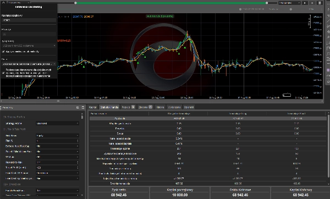
Task: Open the dropdown at the top-left corner
Action: pos(19,3)
